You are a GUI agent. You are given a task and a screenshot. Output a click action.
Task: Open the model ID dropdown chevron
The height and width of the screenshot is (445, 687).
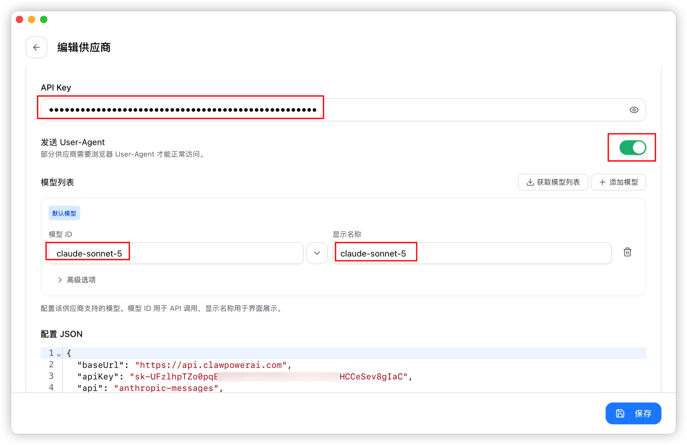click(317, 253)
